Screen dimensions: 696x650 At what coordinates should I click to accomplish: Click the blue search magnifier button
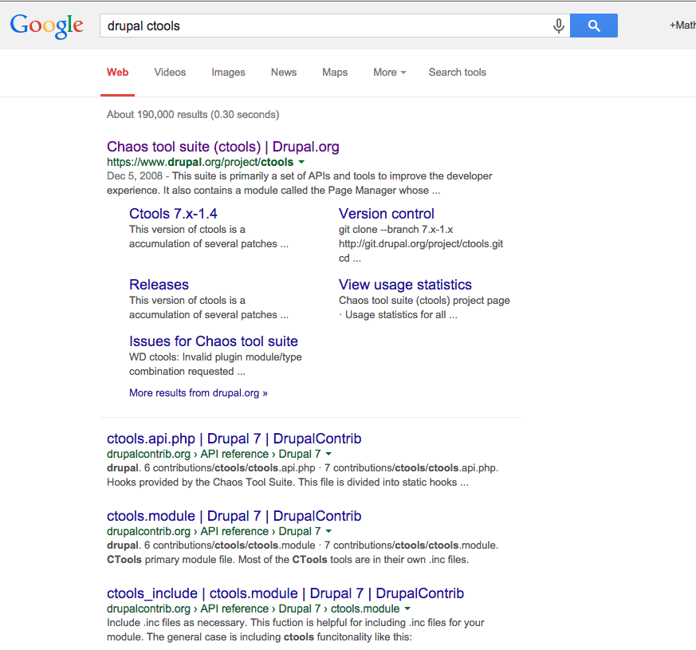click(594, 26)
